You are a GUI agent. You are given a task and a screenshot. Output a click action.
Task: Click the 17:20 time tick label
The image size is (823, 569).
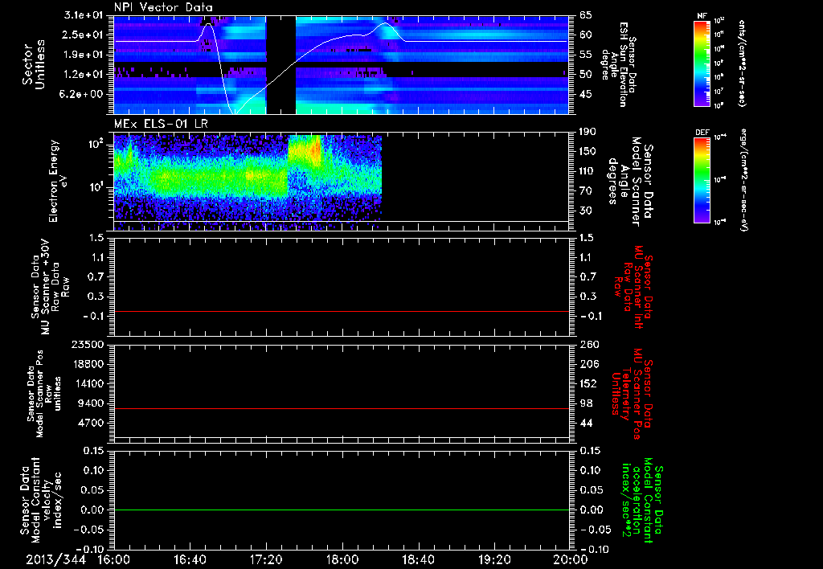click(266, 560)
